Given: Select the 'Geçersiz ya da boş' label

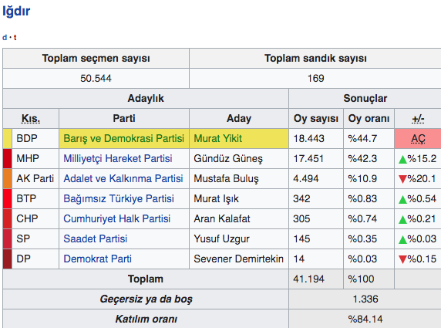Looking at the screenshot, I should pos(146,299).
